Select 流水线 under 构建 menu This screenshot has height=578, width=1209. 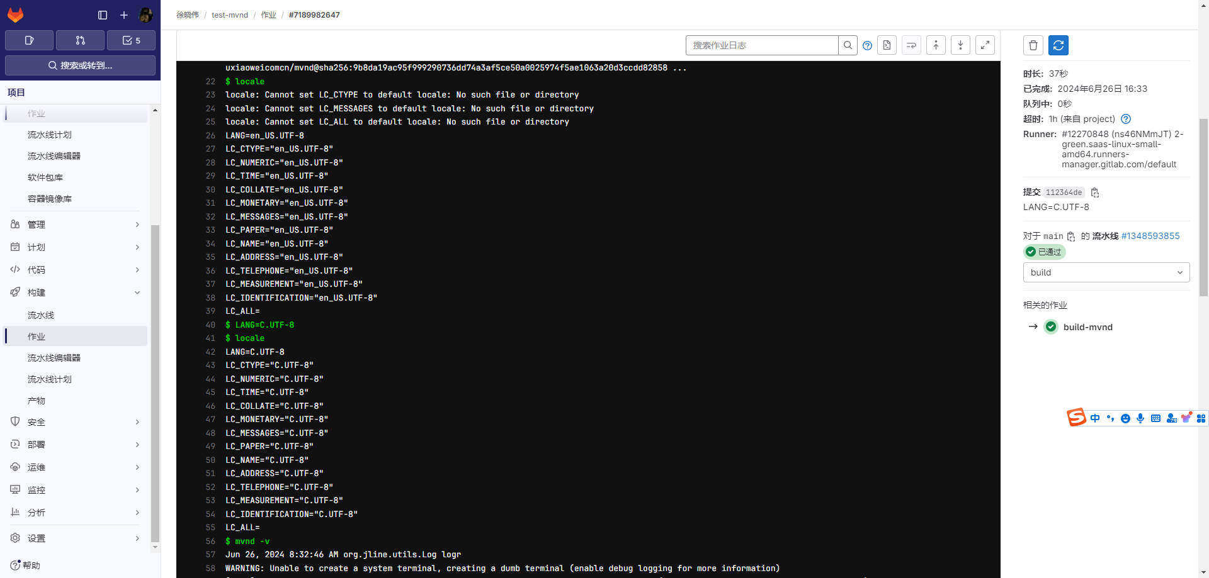pyautogui.click(x=41, y=315)
